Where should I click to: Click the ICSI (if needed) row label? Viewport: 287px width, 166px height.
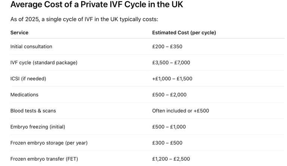click(28, 79)
